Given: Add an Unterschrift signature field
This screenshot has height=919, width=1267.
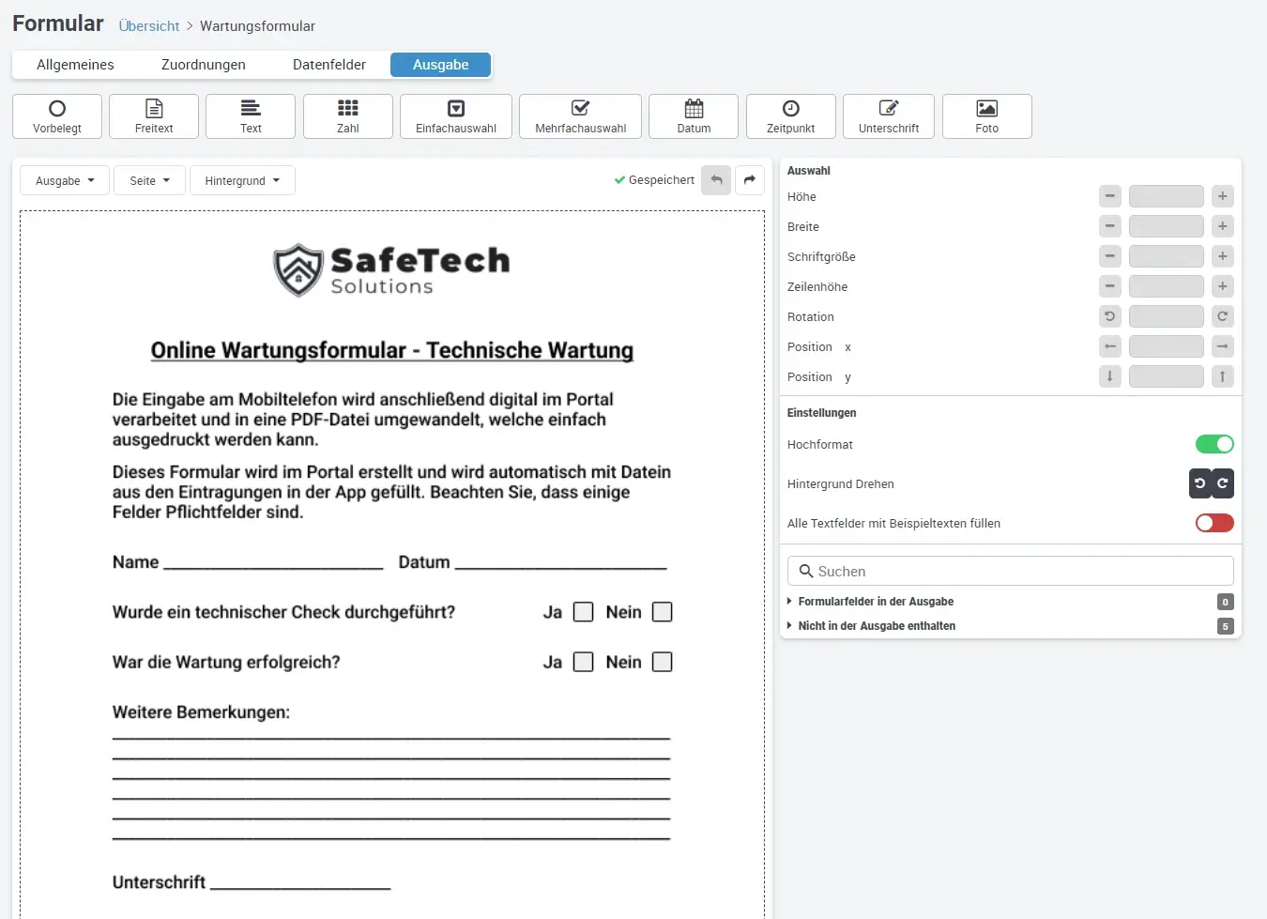Looking at the screenshot, I should (888, 116).
